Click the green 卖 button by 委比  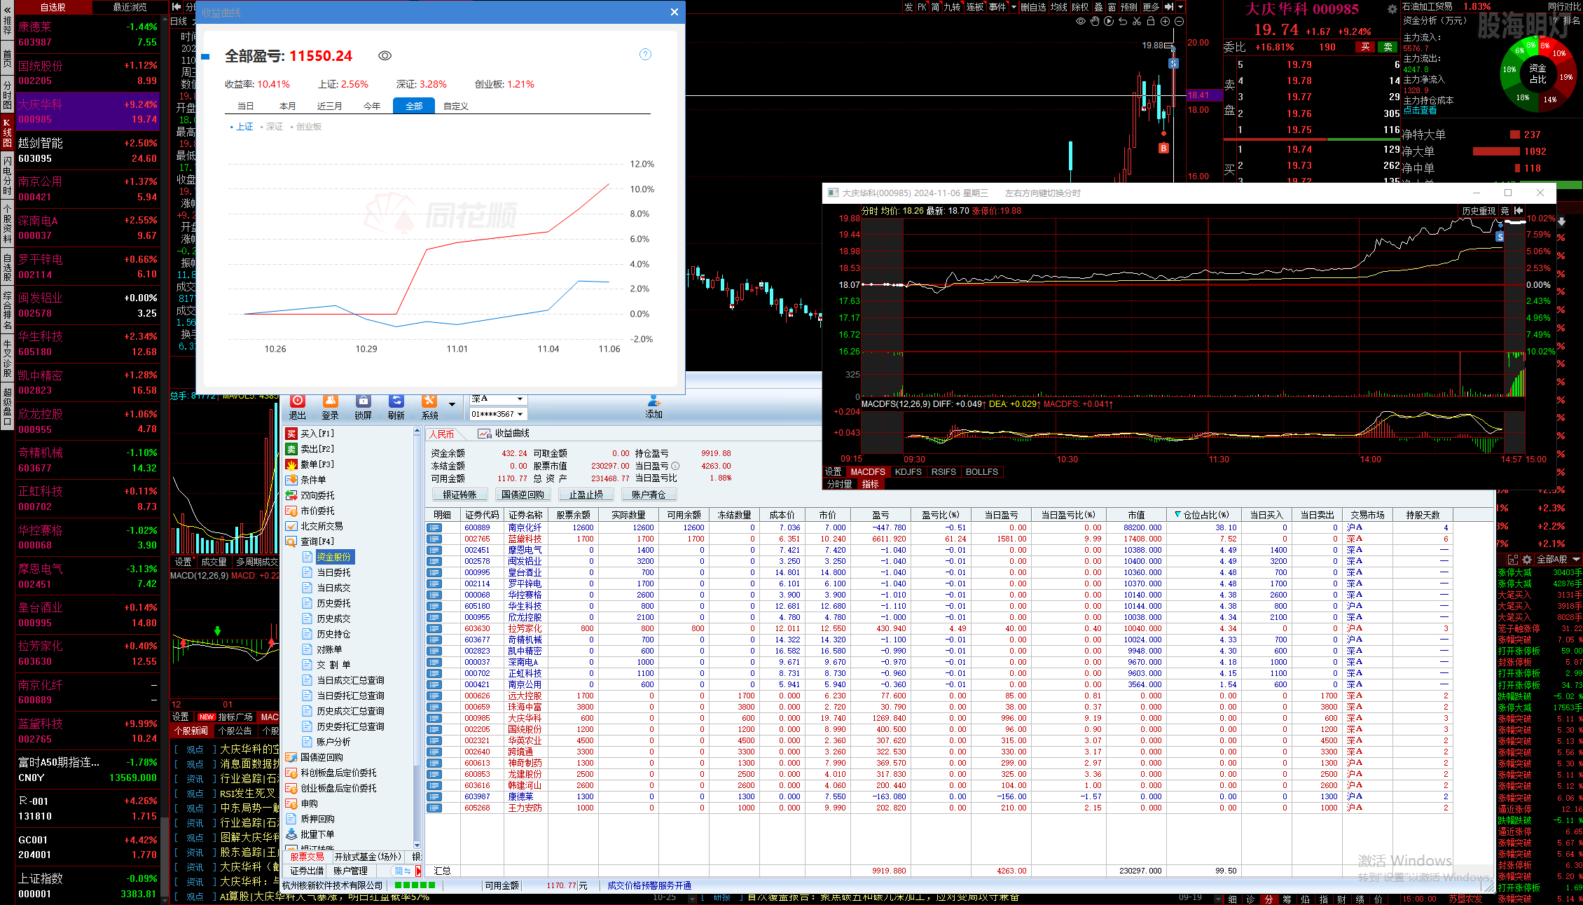(x=1388, y=47)
